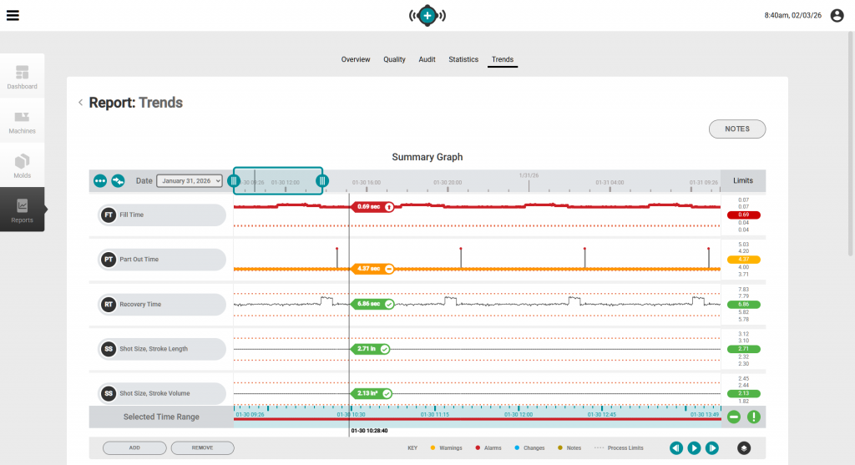The height and width of the screenshot is (465, 855).
Task: Click the SS Stroke Volume badge
Action: tap(109, 393)
